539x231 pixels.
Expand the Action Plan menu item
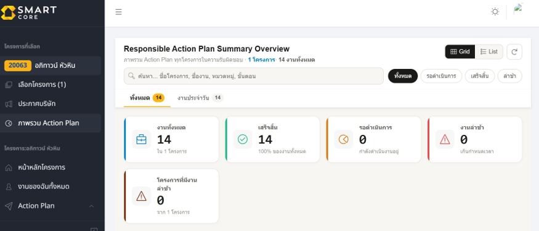pyautogui.click(x=51, y=206)
